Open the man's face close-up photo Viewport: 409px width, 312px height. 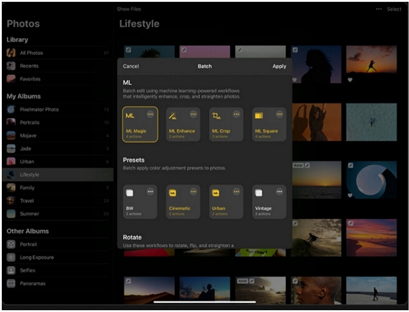click(316, 290)
